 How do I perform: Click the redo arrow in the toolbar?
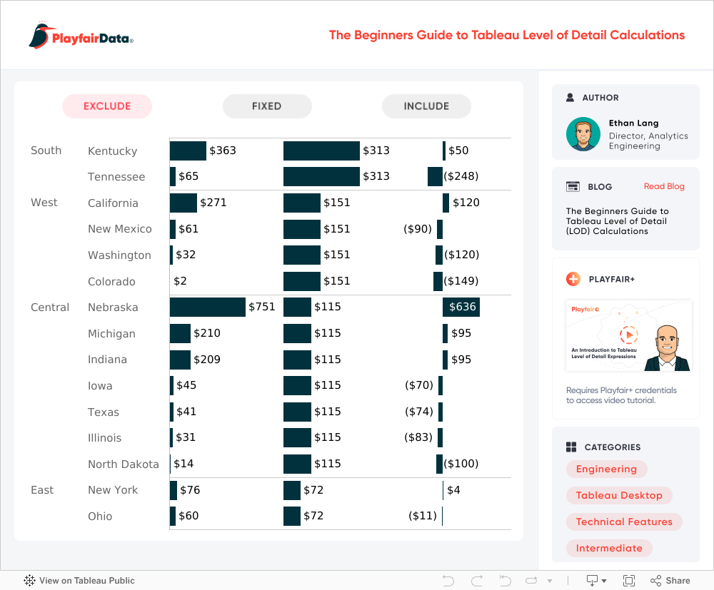(477, 581)
